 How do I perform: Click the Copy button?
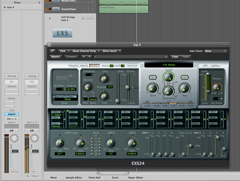coord(175,56)
